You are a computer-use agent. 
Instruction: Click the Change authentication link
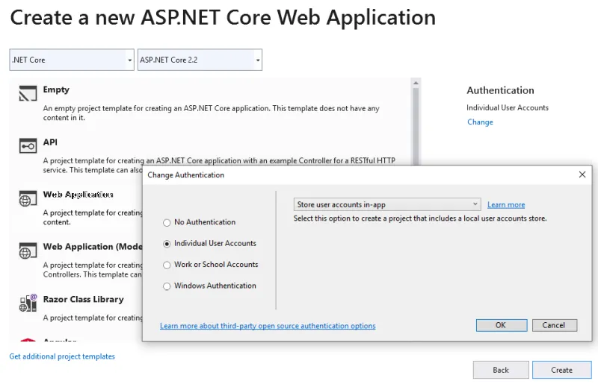tap(480, 122)
